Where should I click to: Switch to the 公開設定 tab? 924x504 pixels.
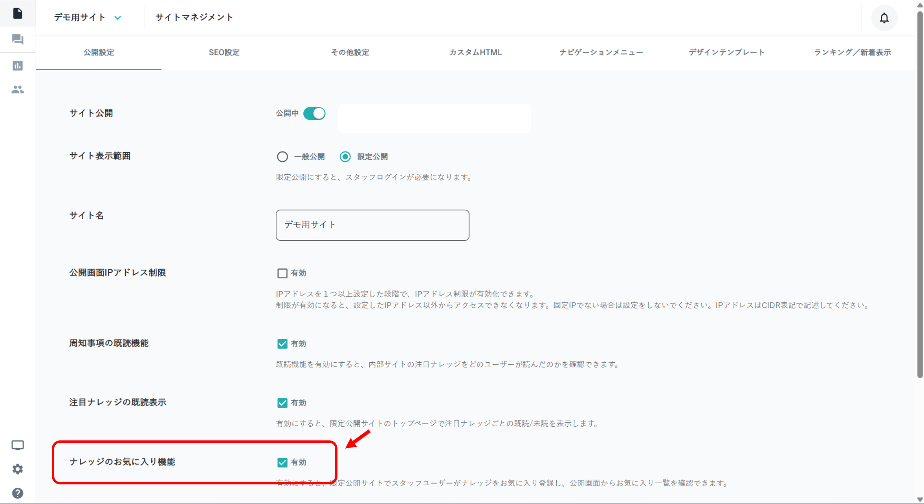(99, 53)
